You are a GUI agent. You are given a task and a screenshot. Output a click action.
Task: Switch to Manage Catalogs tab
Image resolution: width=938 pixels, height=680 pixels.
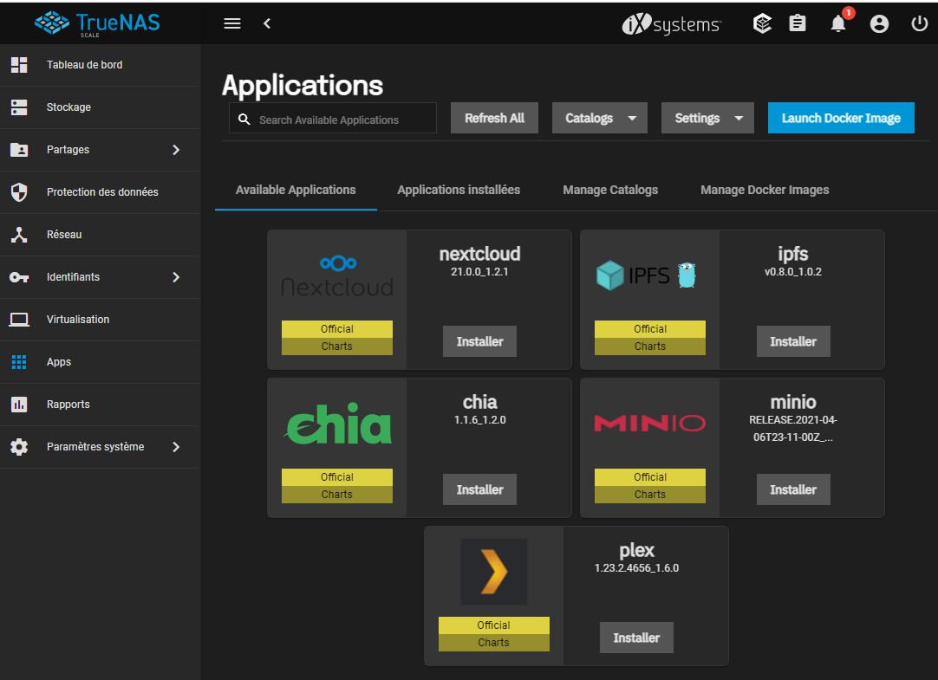click(610, 190)
